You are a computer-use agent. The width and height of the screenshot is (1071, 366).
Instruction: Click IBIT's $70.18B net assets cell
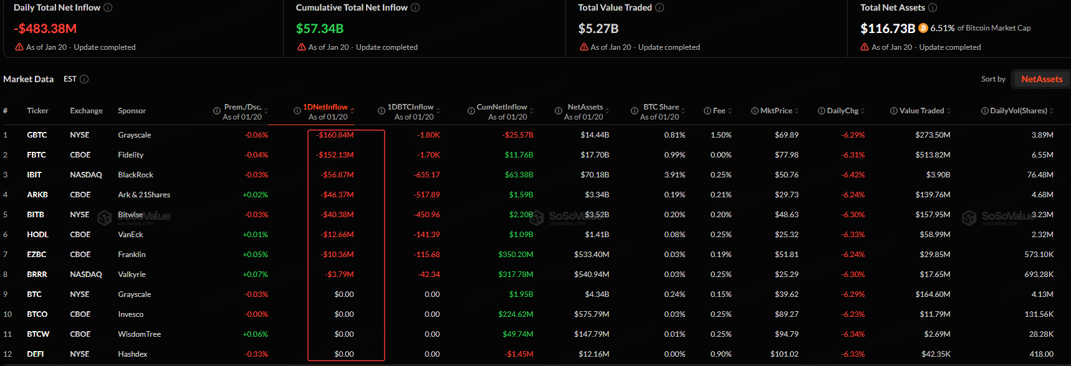pyautogui.click(x=595, y=175)
